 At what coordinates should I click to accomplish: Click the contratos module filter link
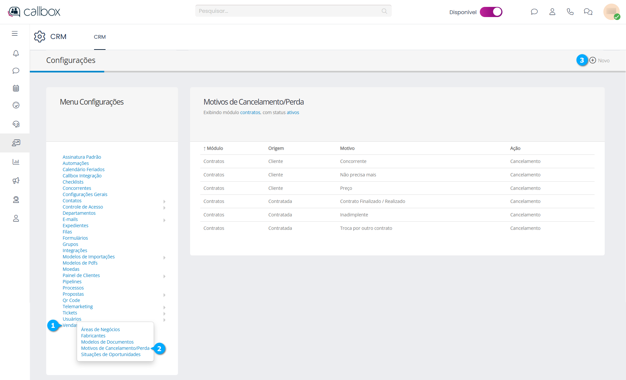250,112
